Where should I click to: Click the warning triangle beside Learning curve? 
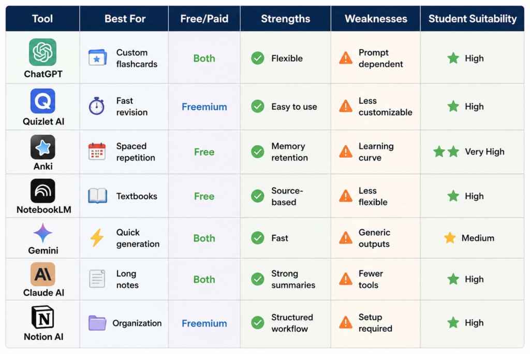coord(345,152)
